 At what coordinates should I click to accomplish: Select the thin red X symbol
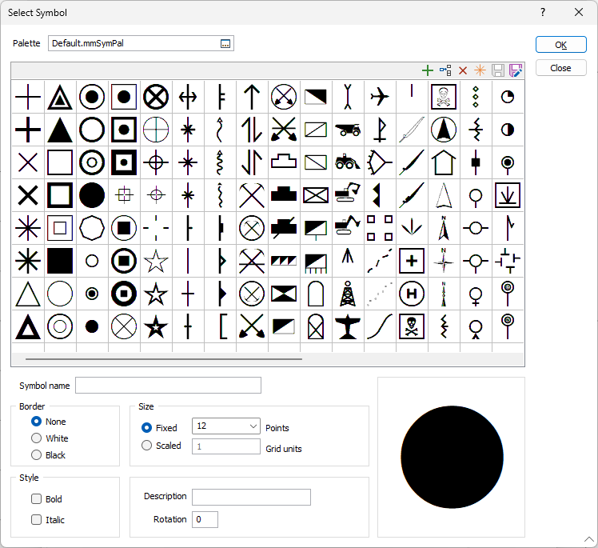click(x=28, y=162)
